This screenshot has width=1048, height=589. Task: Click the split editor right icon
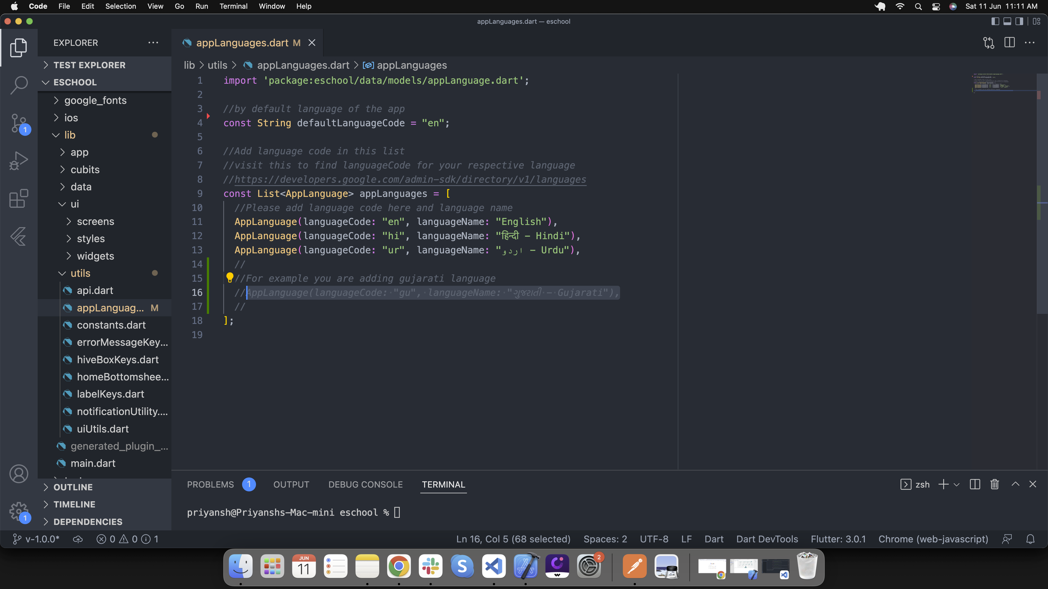pyautogui.click(x=1009, y=43)
